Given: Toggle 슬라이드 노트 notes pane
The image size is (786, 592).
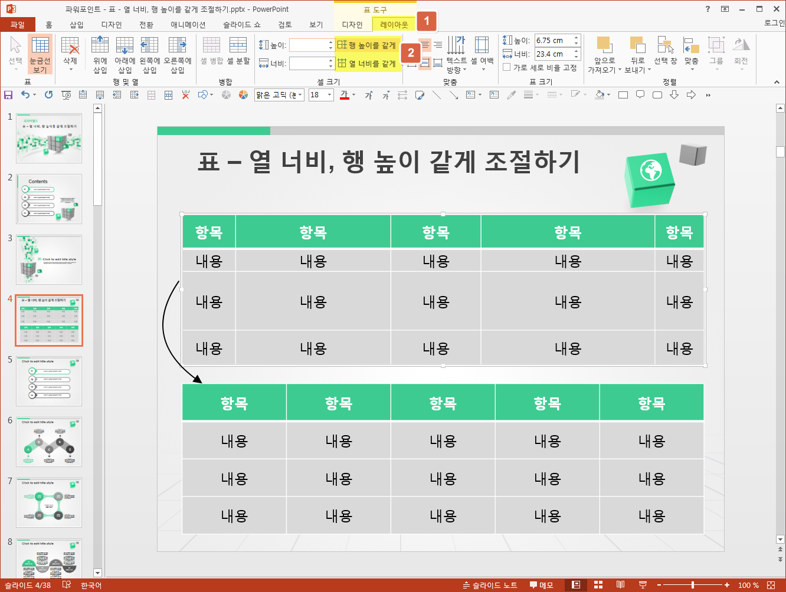Looking at the screenshot, I should (x=490, y=585).
